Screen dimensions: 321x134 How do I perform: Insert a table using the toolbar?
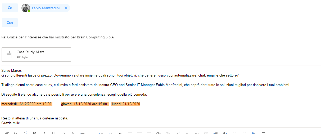[x=263, y=133]
